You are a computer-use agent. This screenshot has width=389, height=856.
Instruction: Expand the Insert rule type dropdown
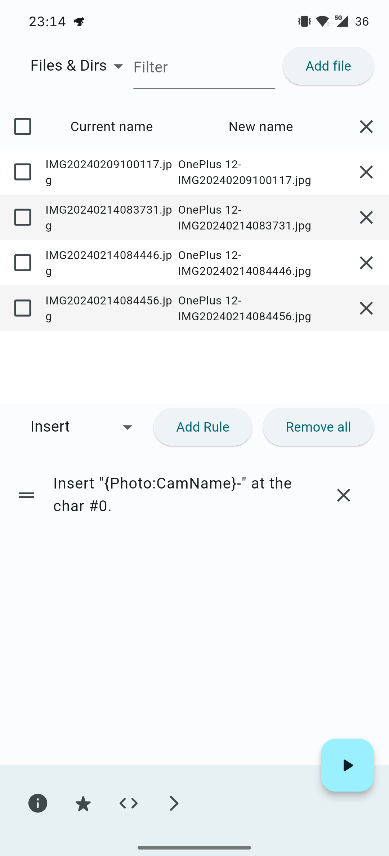click(82, 427)
